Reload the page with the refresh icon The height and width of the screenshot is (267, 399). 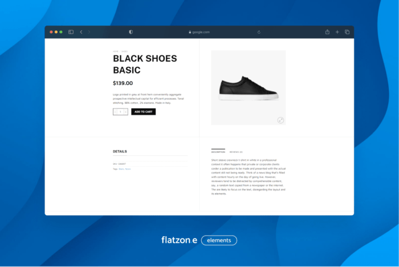pyautogui.click(x=259, y=32)
